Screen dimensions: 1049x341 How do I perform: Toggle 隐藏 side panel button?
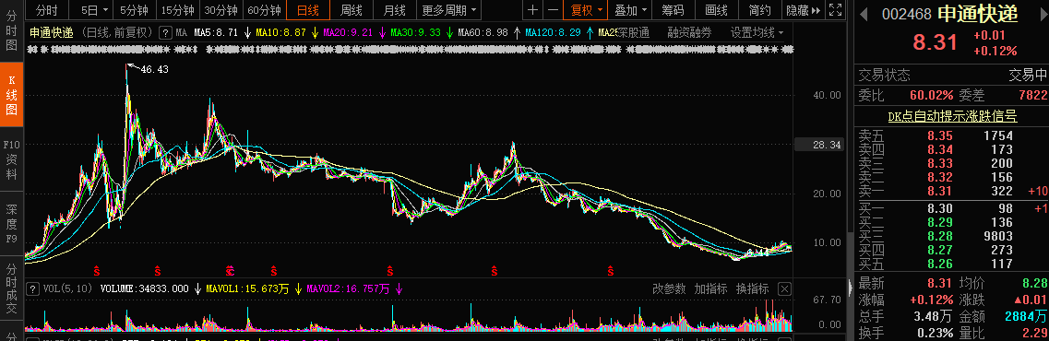pyautogui.click(x=803, y=10)
